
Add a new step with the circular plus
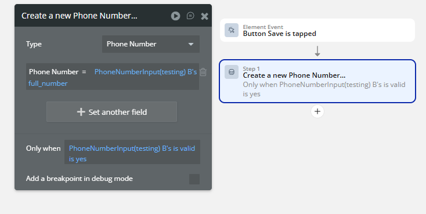(317, 111)
